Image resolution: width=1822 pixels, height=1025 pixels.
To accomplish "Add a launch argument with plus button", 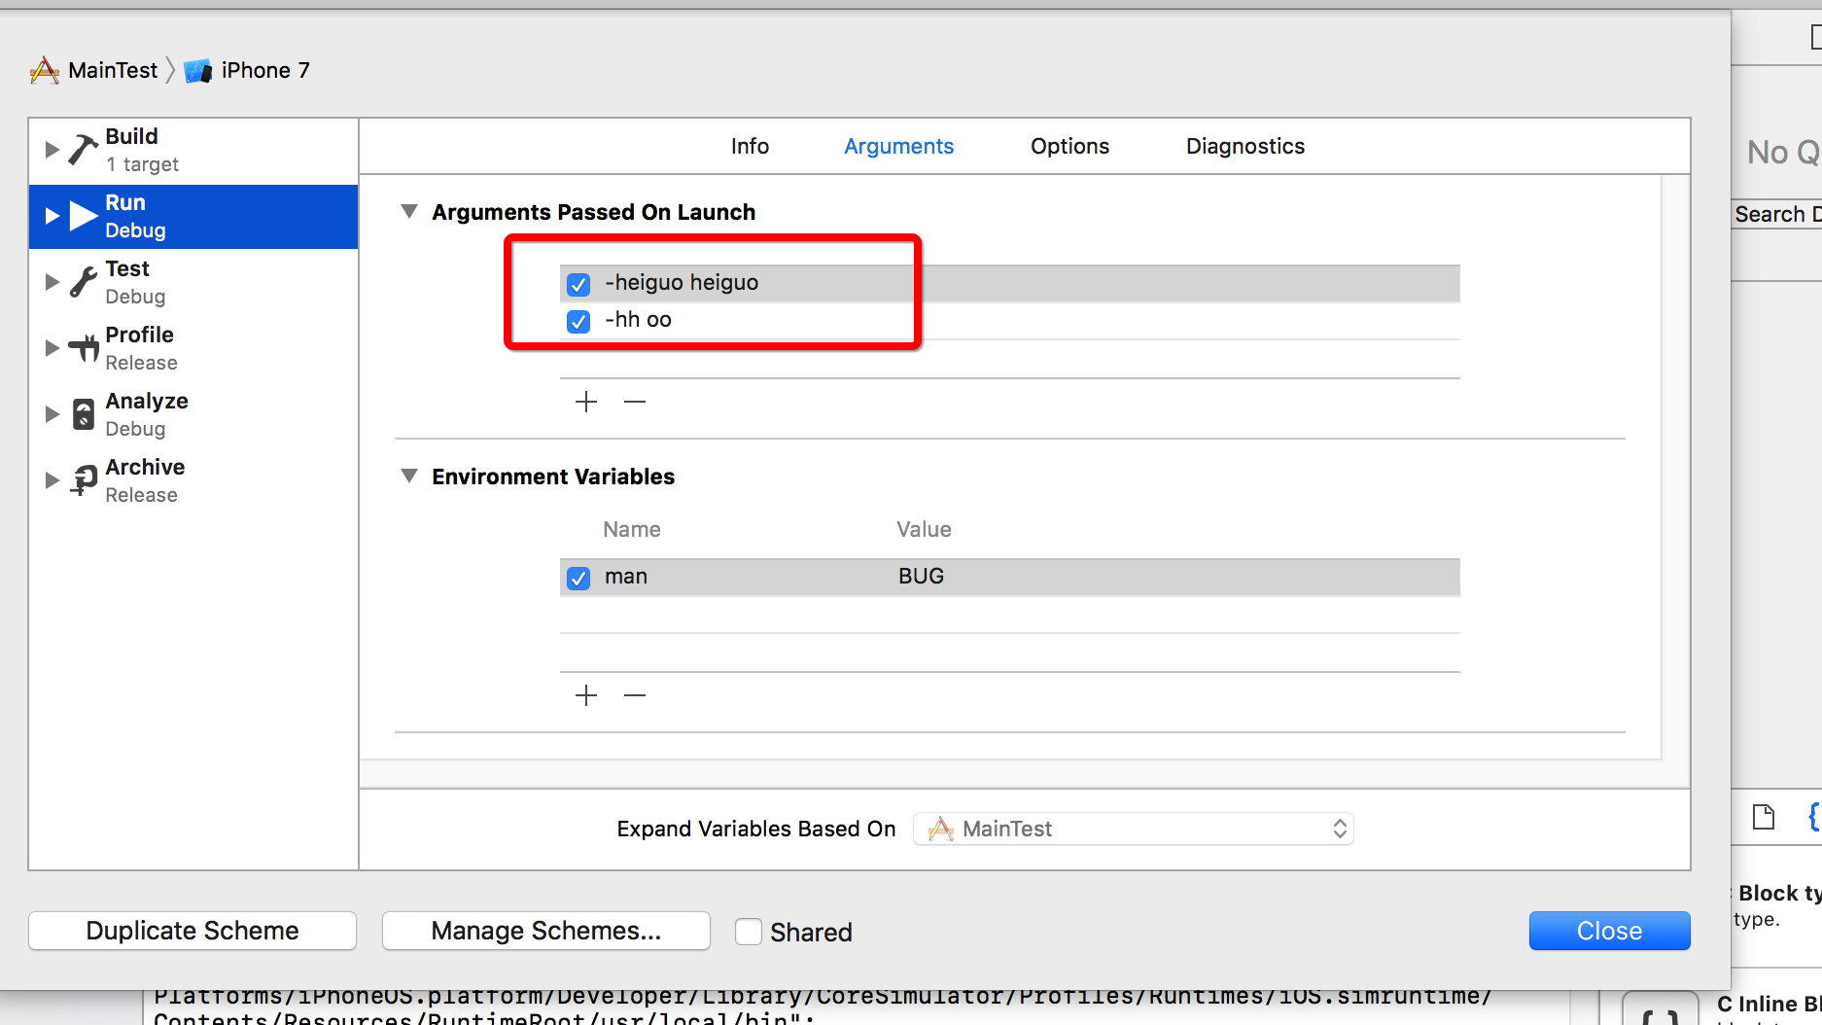I will [x=586, y=402].
